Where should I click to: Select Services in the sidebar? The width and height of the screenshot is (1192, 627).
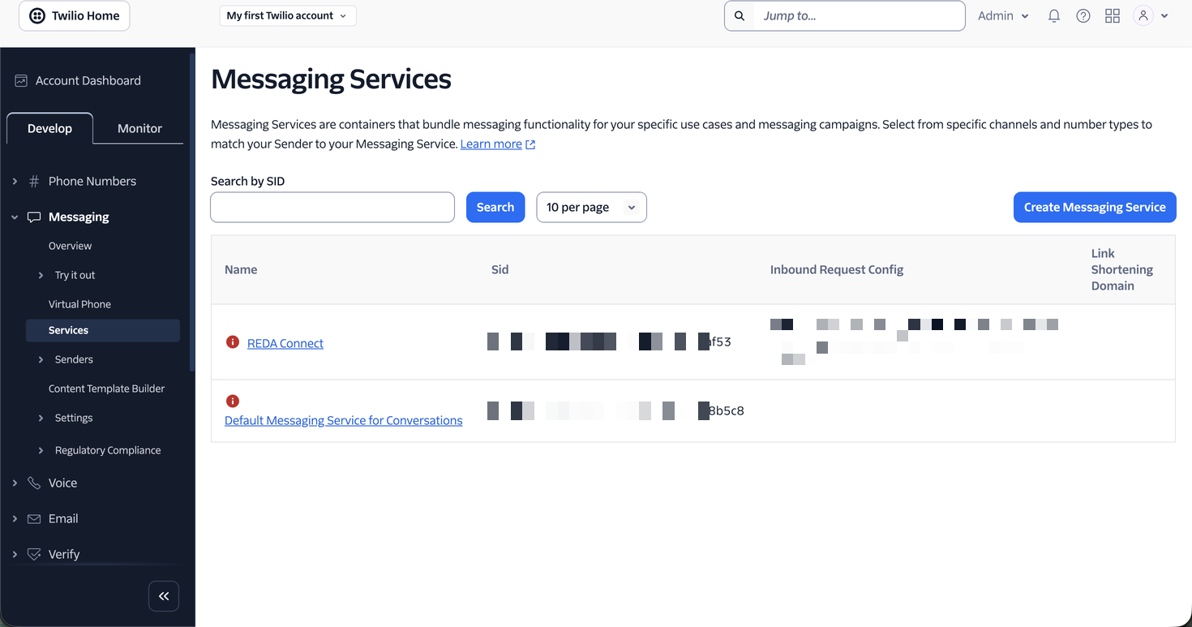coord(103,330)
